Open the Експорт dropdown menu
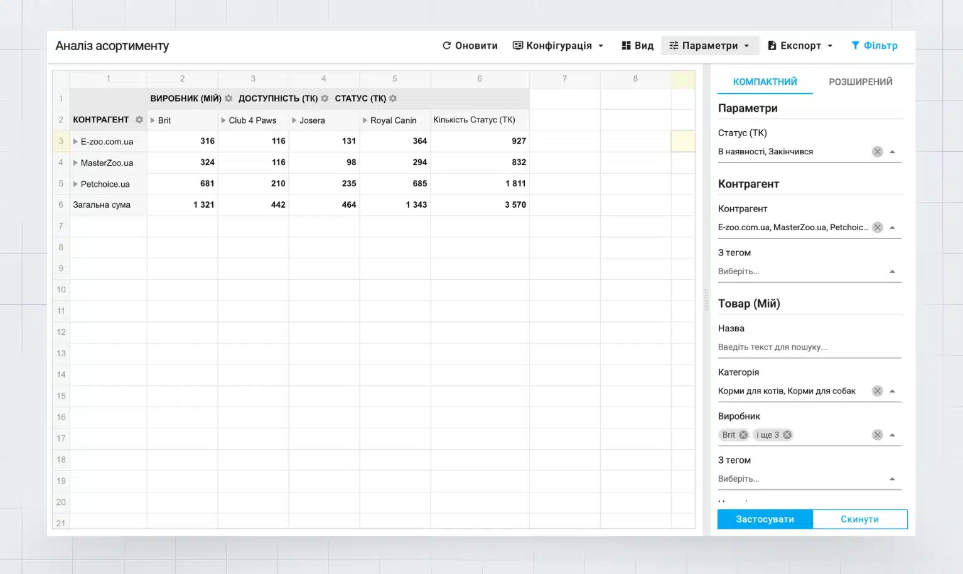Screen dimensions: 963x574 (800, 46)
